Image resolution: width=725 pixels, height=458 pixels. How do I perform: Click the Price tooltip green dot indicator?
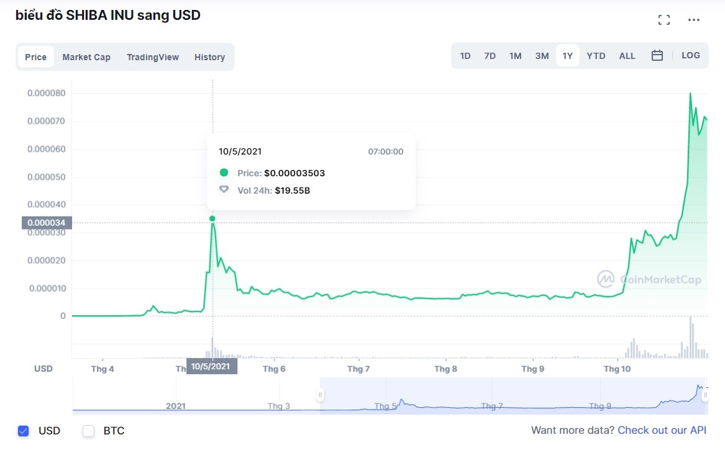click(x=224, y=173)
